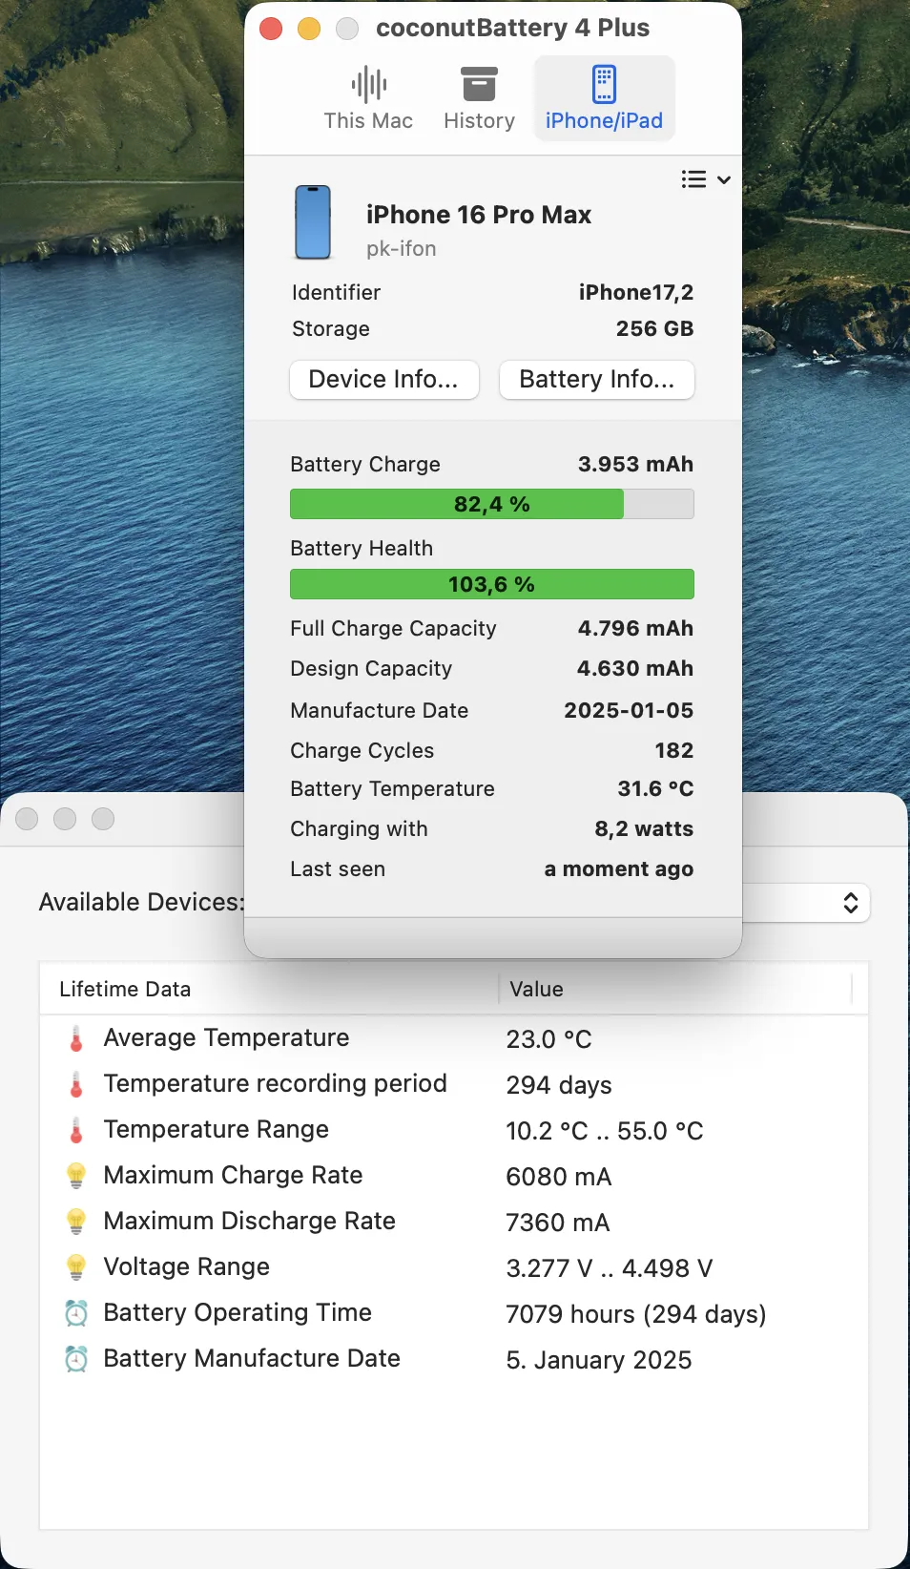Open the This Mac tab
The height and width of the screenshot is (1569, 910).
point(368,98)
